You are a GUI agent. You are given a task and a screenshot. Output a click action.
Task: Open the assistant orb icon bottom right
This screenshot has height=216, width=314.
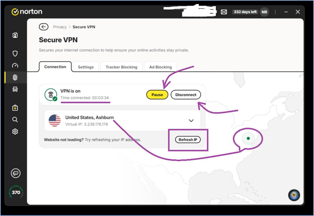pyautogui.click(x=294, y=195)
